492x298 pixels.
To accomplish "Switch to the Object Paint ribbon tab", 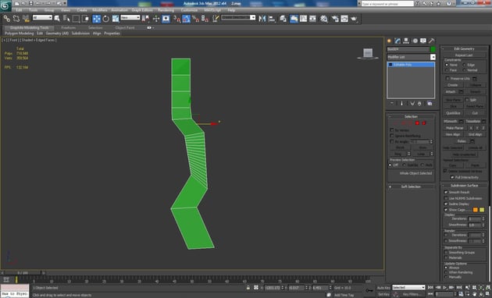I will 125,28.
